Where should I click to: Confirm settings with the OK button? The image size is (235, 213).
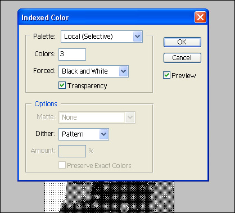pos(182,42)
